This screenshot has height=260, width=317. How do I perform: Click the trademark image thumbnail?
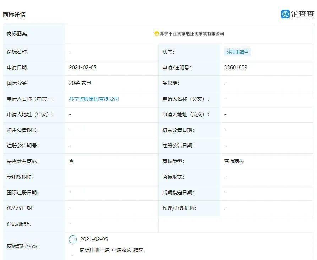click(189, 34)
